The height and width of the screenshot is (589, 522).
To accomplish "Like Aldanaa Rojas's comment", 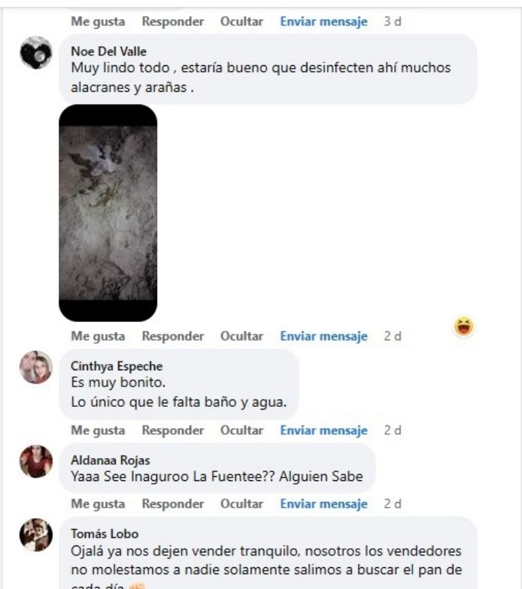I will (x=98, y=503).
